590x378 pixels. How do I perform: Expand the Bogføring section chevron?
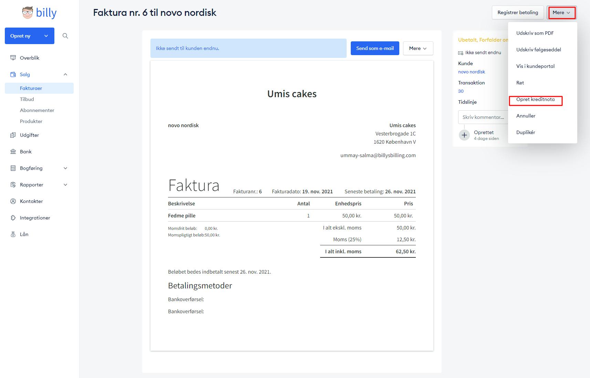point(65,168)
